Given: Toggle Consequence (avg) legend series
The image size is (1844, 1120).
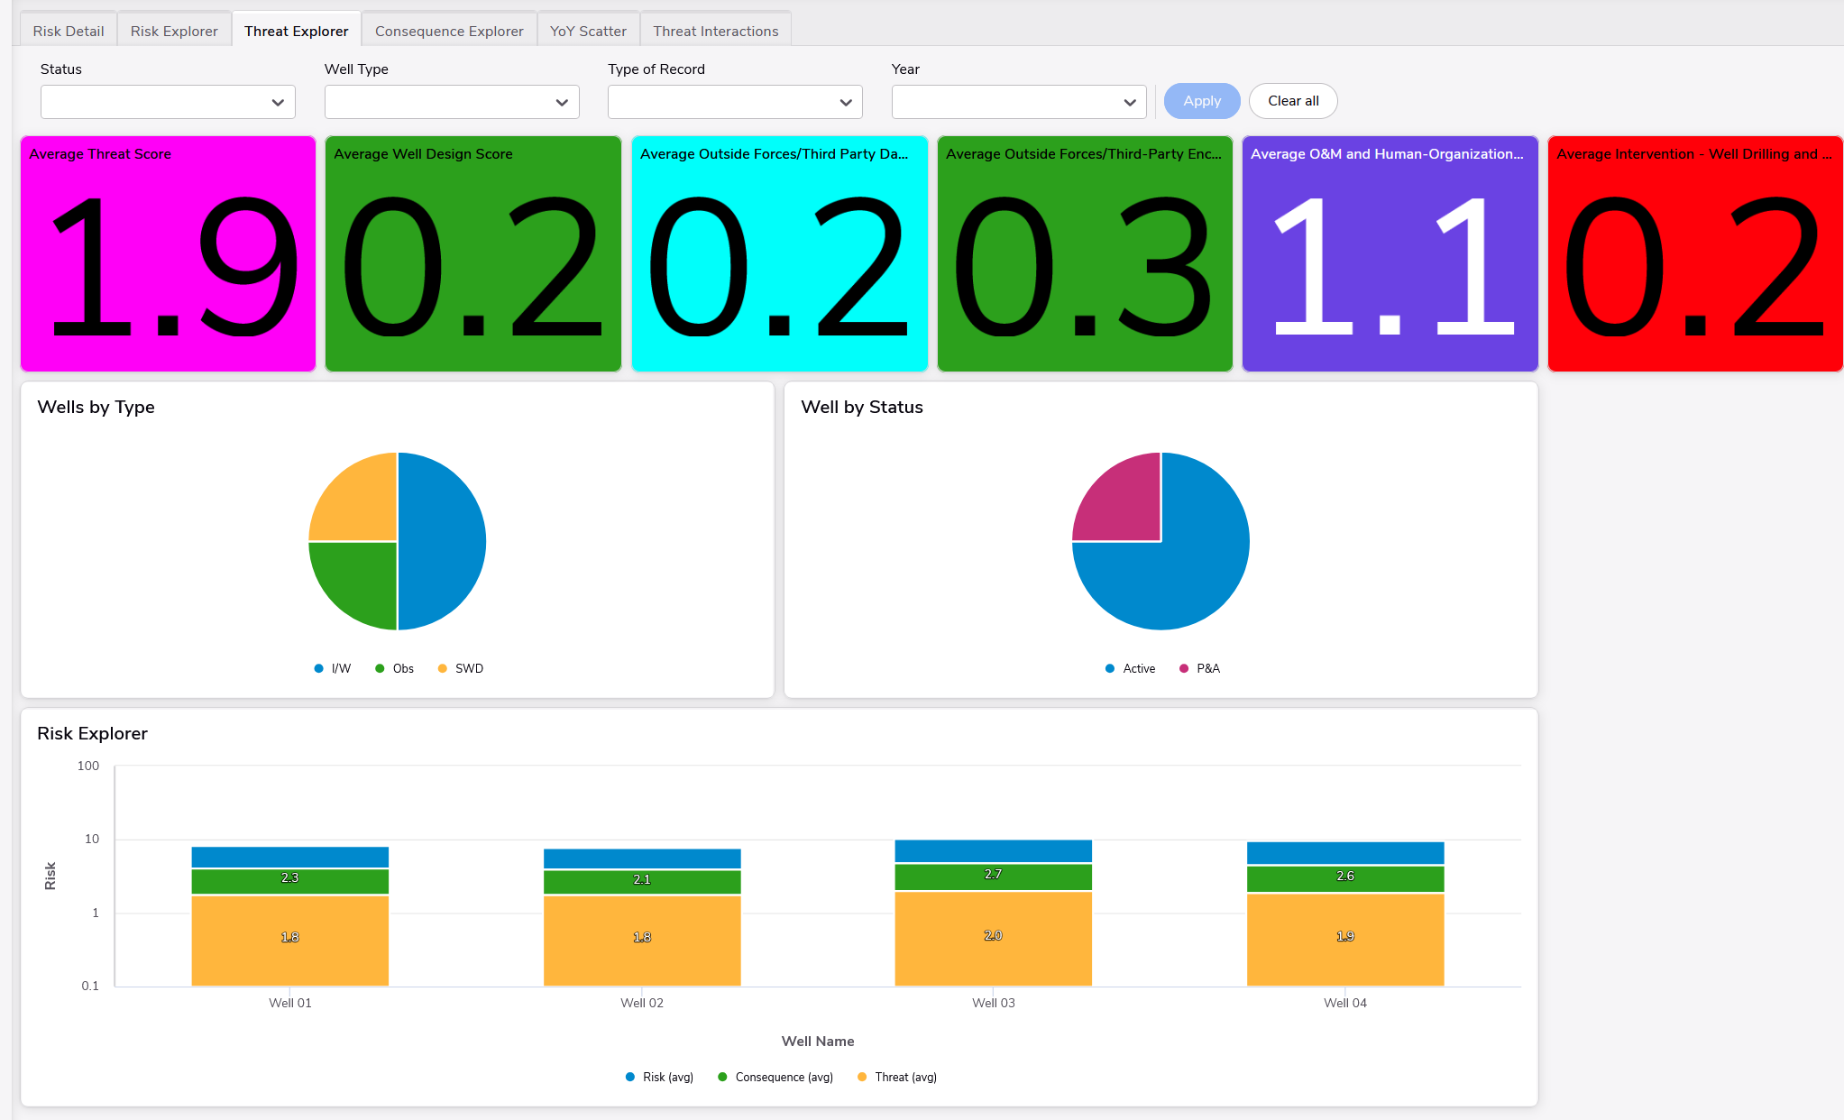Looking at the screenshot, I should (x=775, y=1077).
